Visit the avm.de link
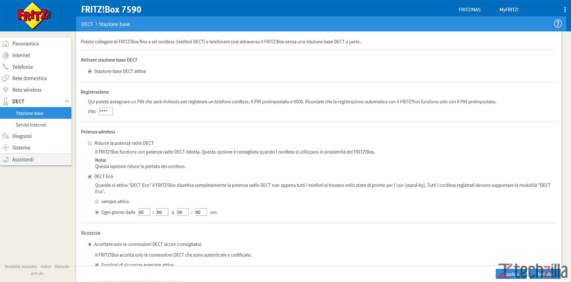Viewport: 571px width, 282px height. pos(37,273)
